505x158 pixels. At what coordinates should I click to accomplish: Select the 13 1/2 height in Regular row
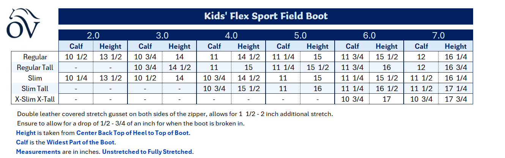[x=110, y=57]
